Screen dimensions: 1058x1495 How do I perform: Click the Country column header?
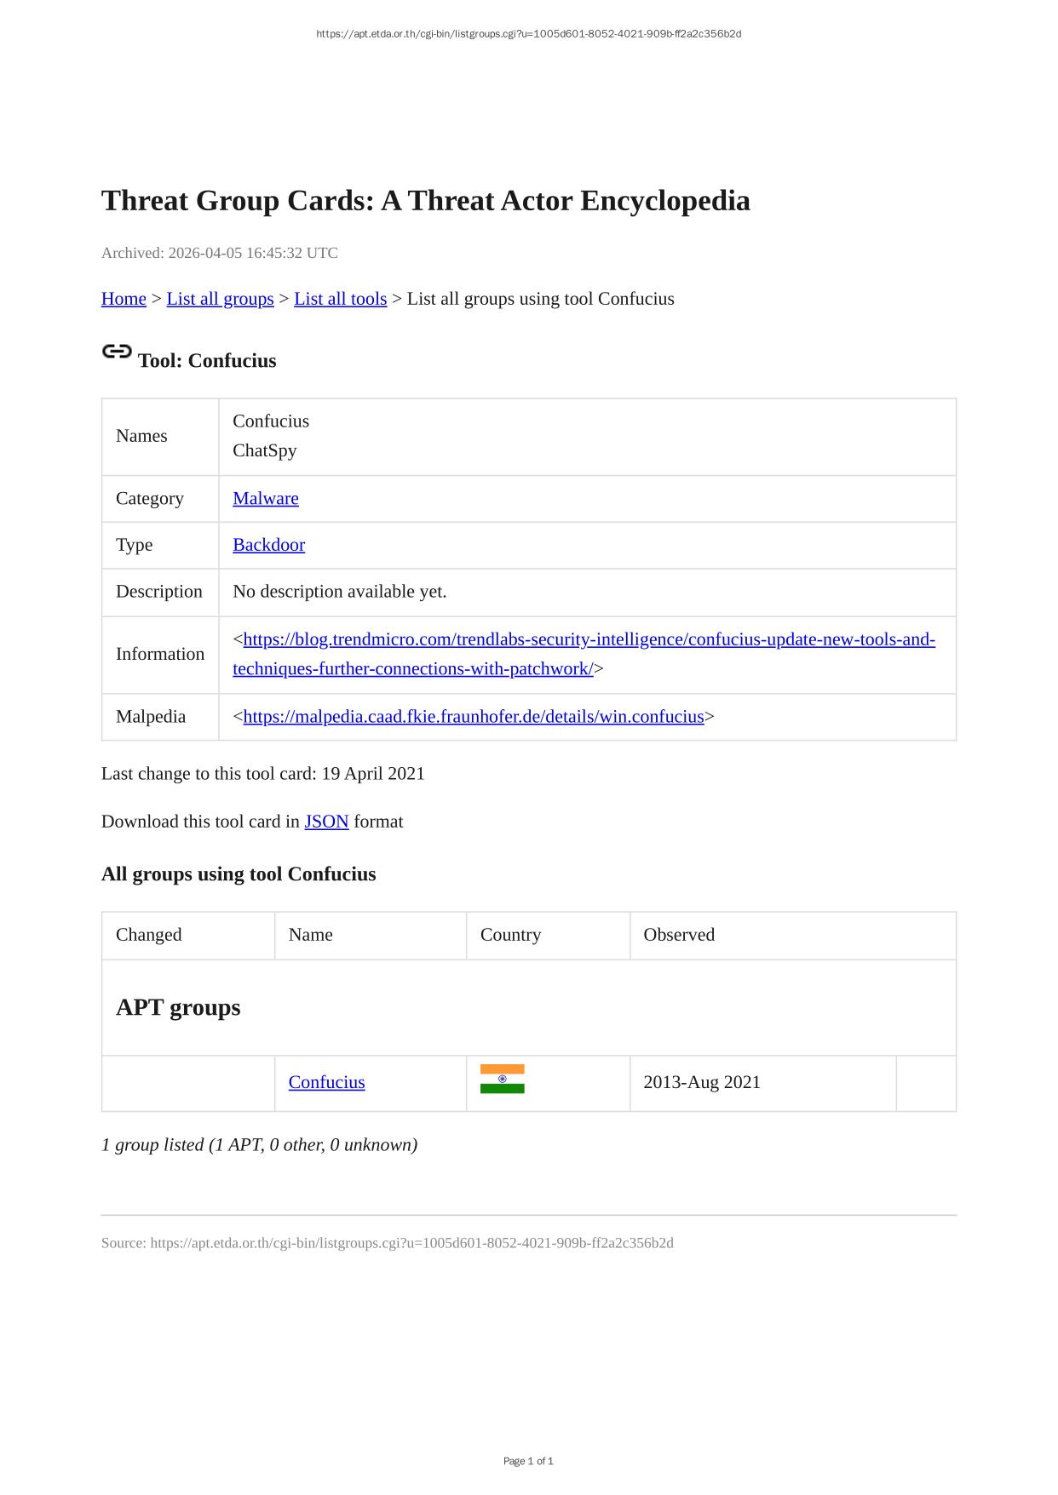510,935
